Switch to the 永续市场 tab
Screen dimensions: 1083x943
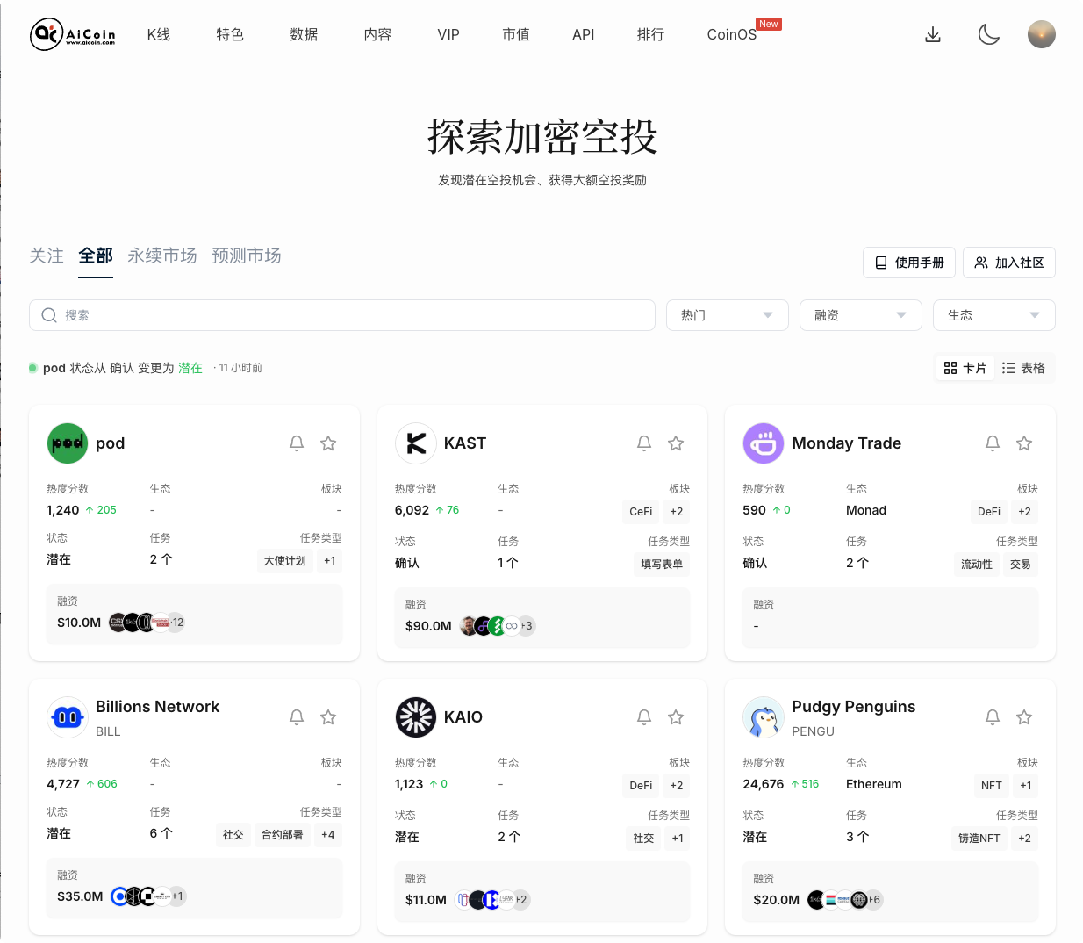click(161, 256)
